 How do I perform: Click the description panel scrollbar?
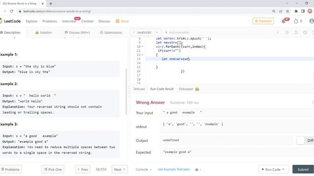pyautogui.click(x=126, y=91)
